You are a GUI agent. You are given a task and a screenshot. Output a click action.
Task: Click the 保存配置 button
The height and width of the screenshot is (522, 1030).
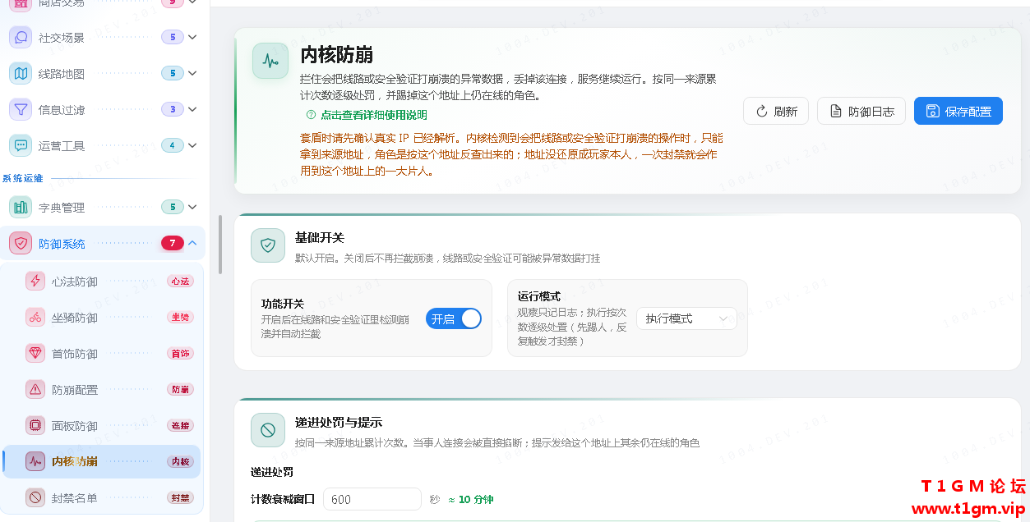tap(958, 111)
